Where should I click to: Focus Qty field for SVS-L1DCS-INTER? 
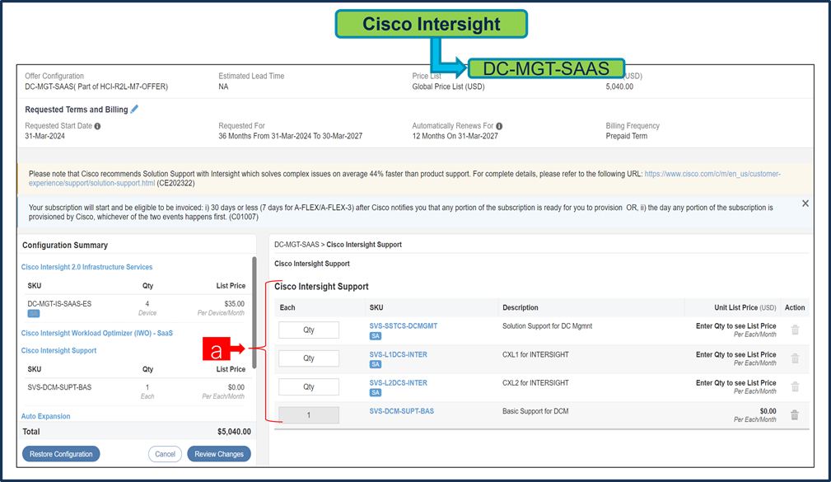tap(309, 358)
